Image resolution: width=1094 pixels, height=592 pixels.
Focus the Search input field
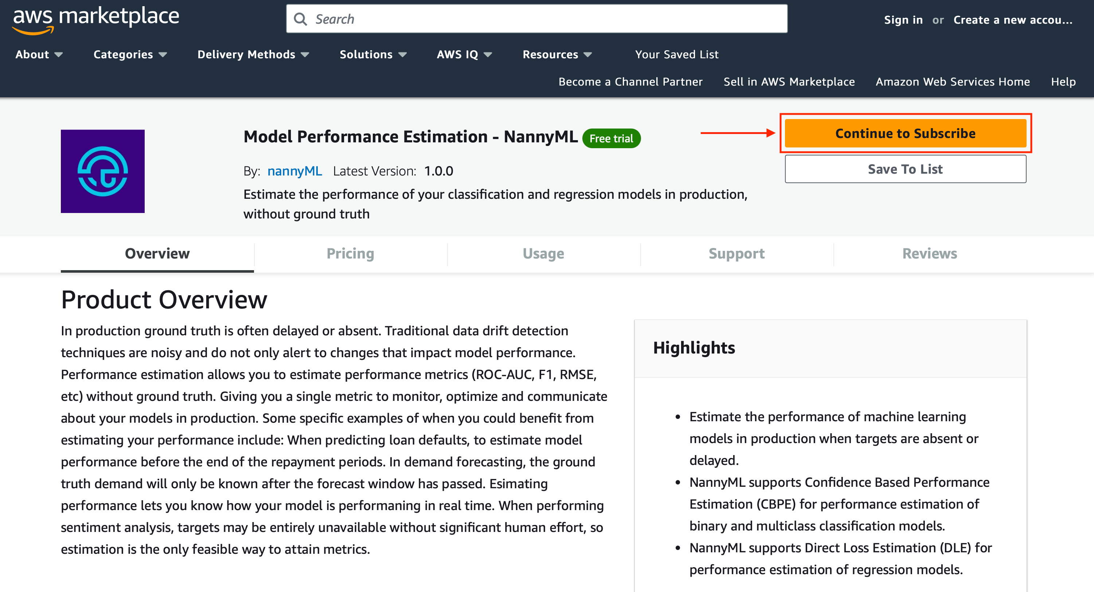pyautogui.click(x=537, y=19)
